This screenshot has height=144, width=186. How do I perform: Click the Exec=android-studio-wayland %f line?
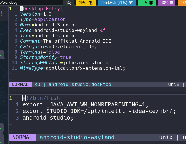click(63, 30)
